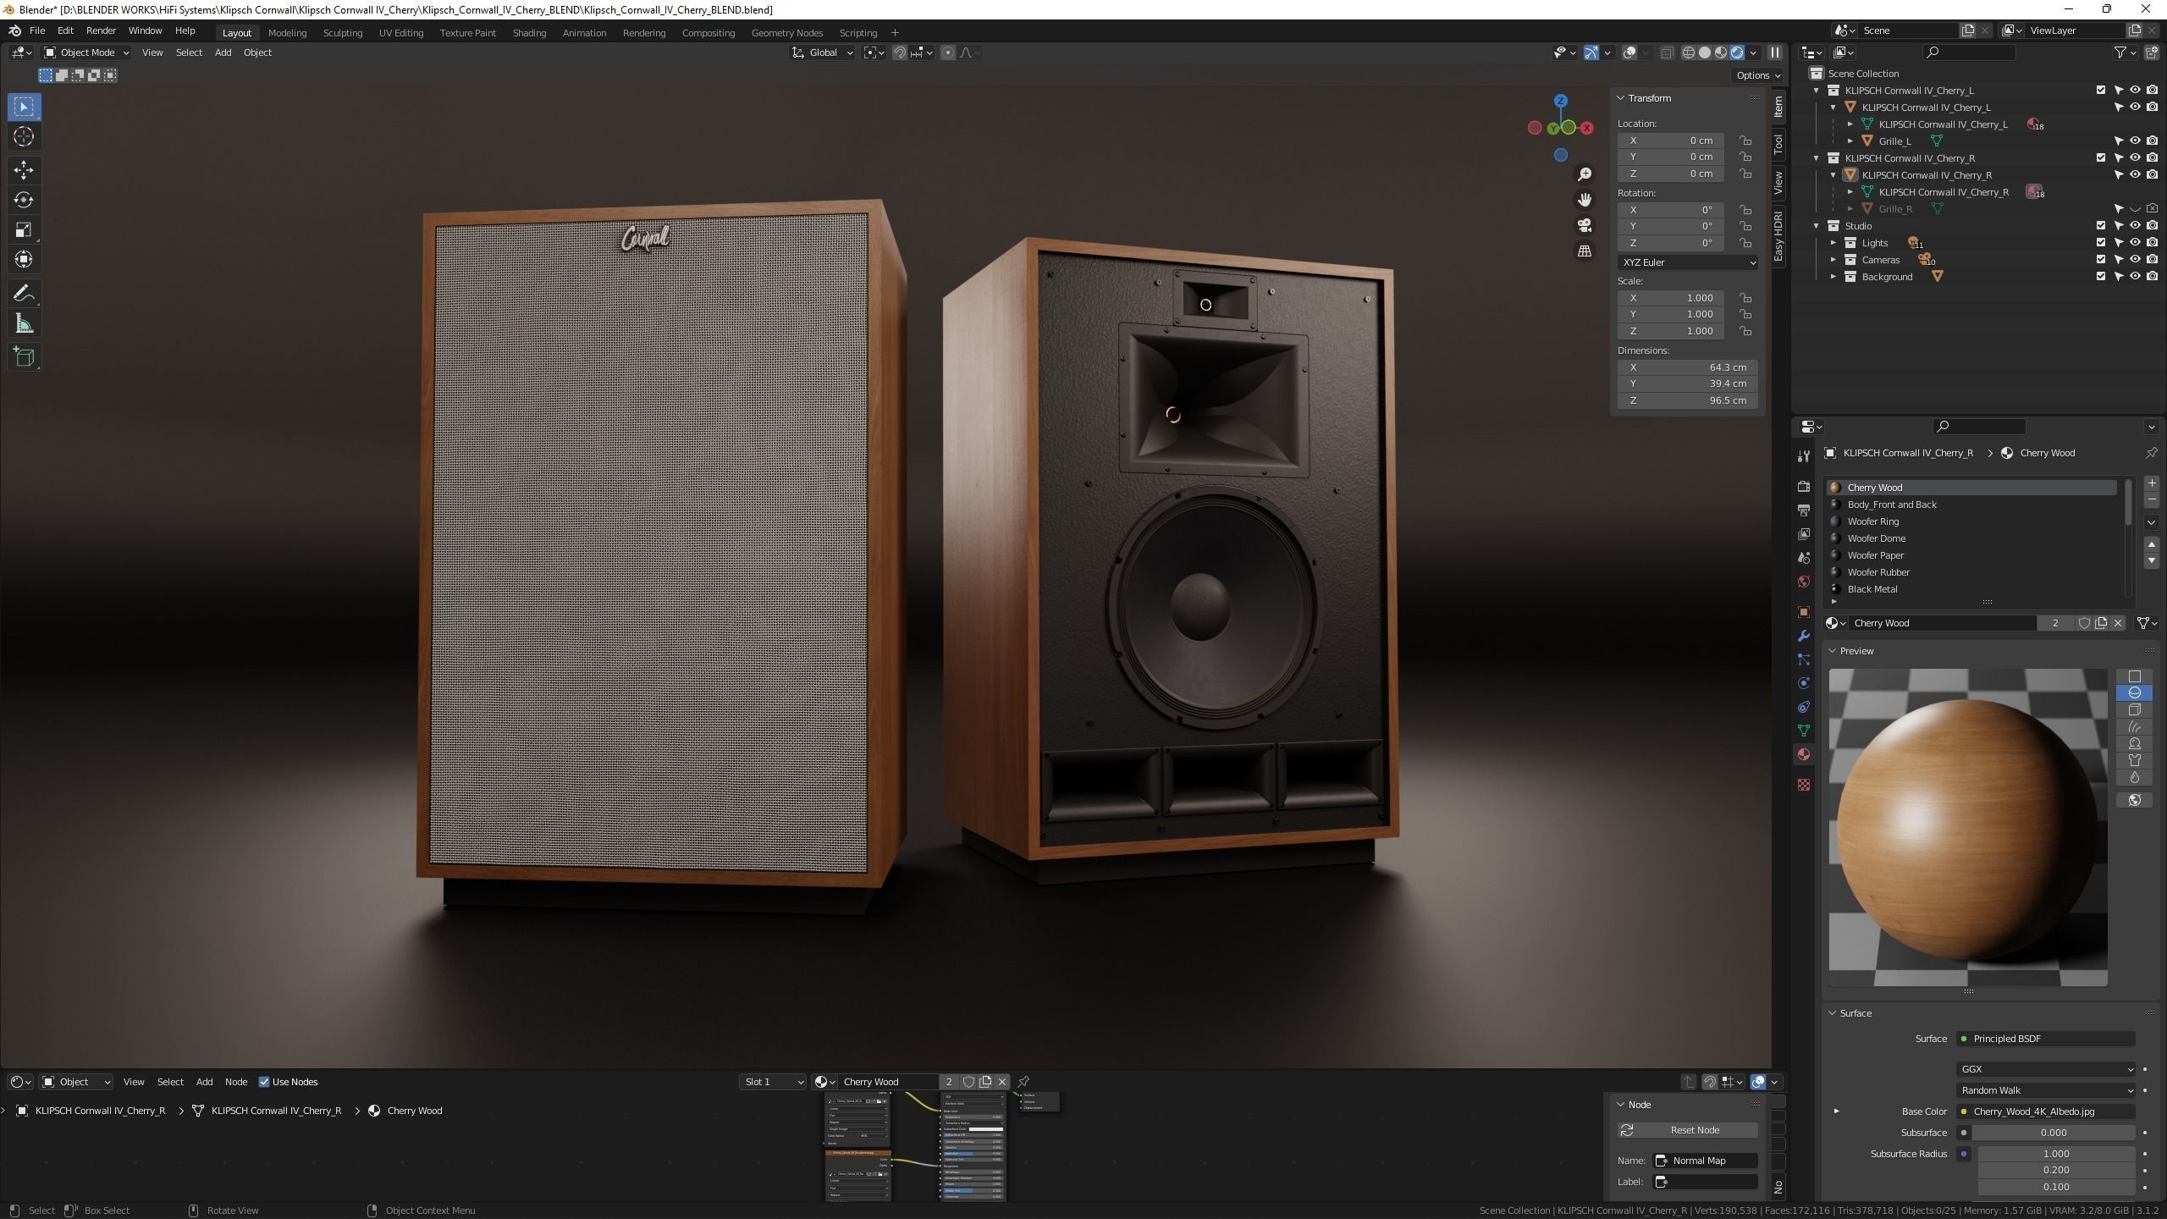Open the XYZ Euler rotation mode dropdown
Image resolution: width=2167 pixels, height=1219 pixels.
(1687, 262)
